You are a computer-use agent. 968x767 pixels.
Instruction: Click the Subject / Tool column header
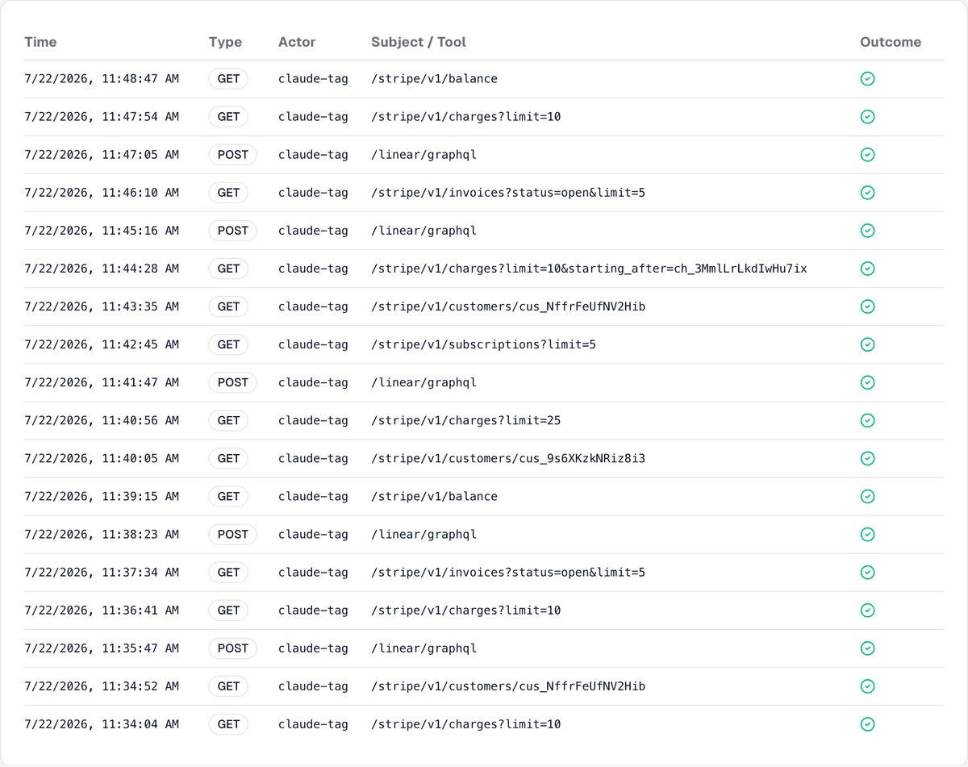click(x=419, y=42)
